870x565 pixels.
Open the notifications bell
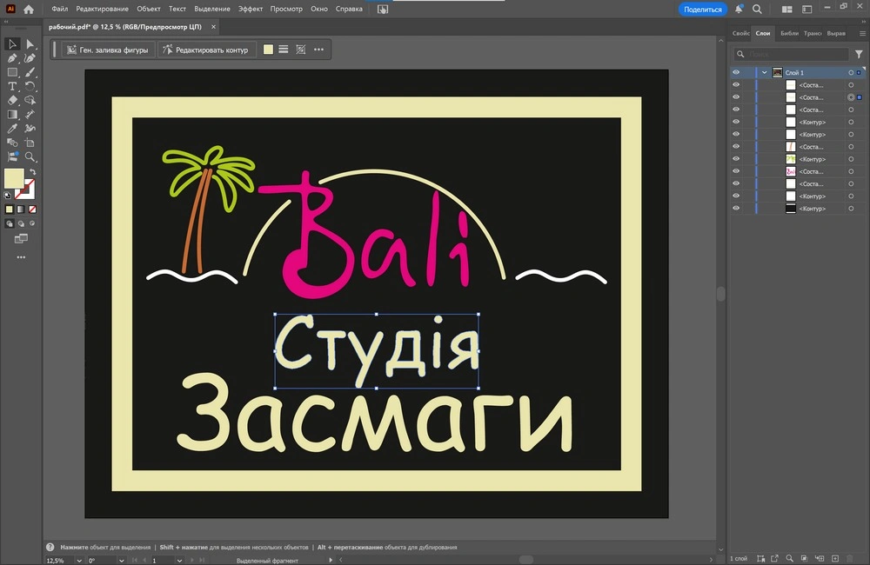(x=739, y=10)
